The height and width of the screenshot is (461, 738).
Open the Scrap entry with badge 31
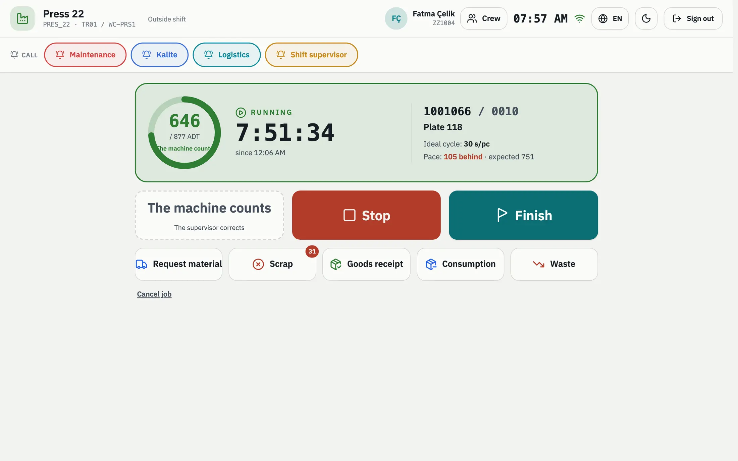click(272, 264)
